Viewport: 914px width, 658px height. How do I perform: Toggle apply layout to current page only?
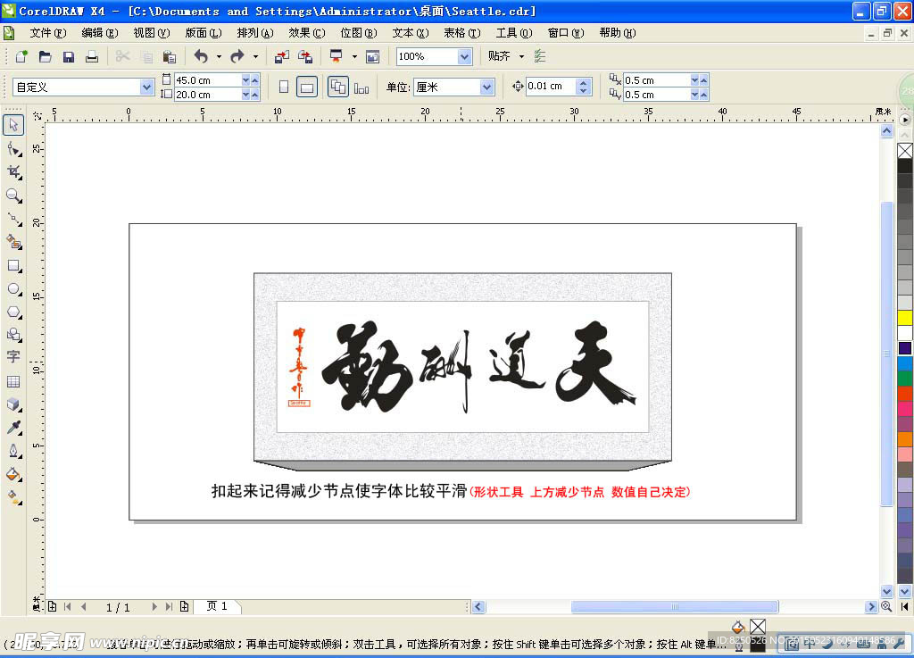[x=361, y=87]
